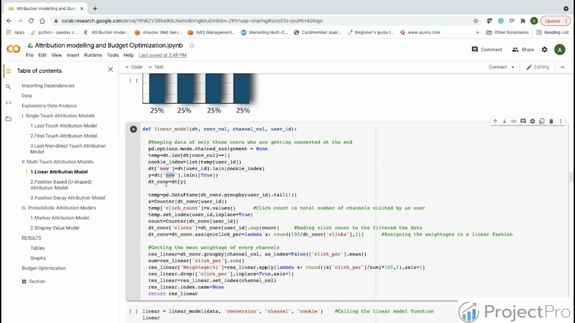Go to Exploratory Data Analysis section
575x323 pixels.
[x=49, y=106]
